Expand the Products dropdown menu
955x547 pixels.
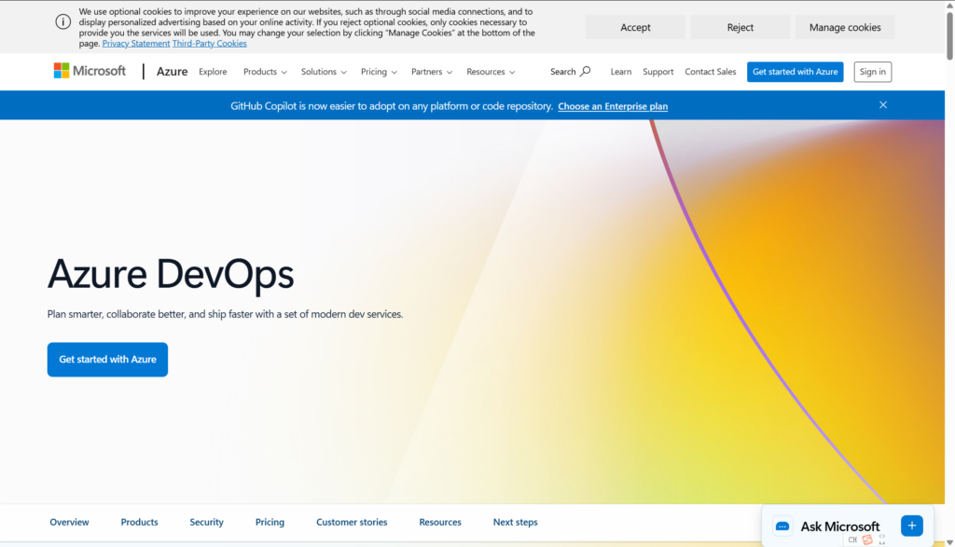pos(265,72)
